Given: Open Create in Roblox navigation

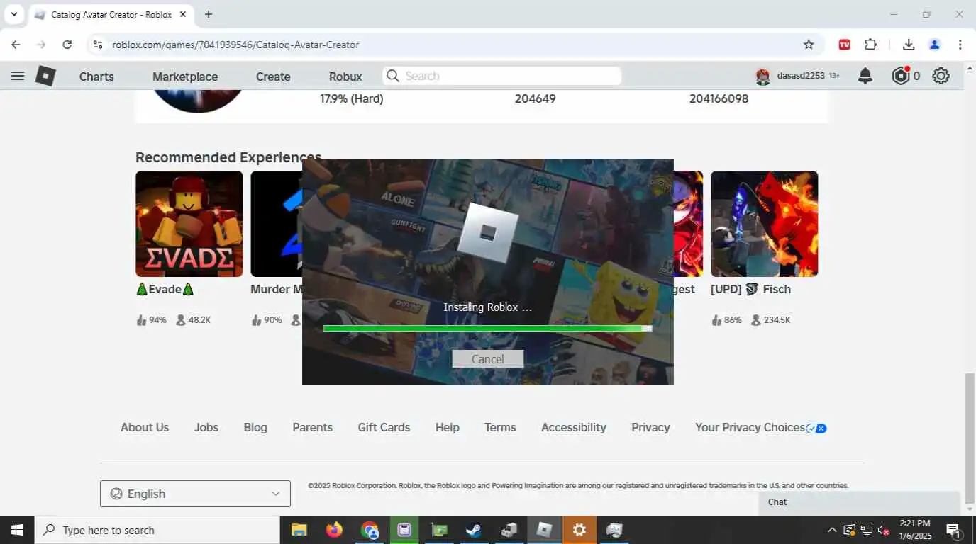Looking at the screenshot, I should [273, 76].
